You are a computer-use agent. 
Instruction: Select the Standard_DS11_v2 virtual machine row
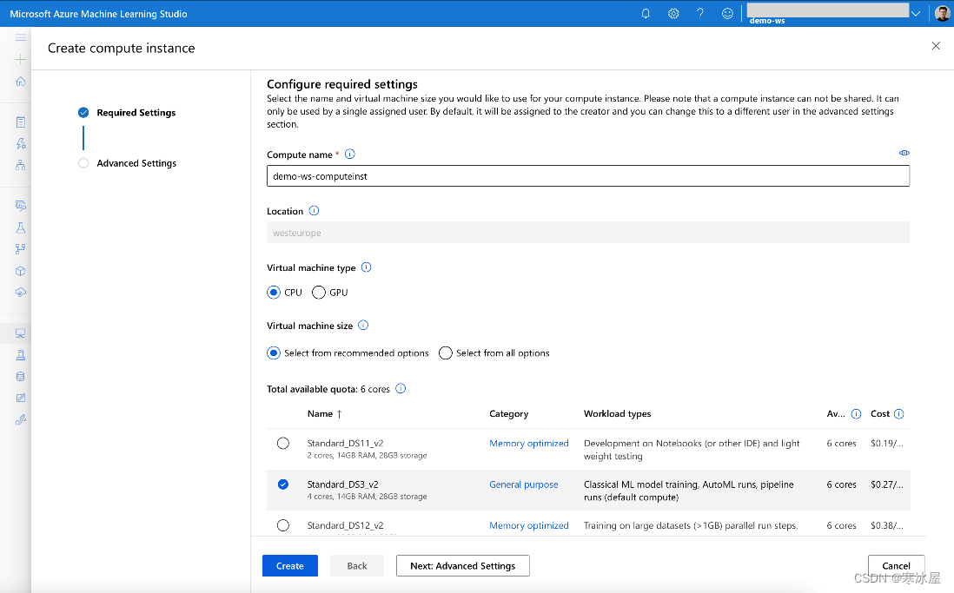click(x=282, y=443)
